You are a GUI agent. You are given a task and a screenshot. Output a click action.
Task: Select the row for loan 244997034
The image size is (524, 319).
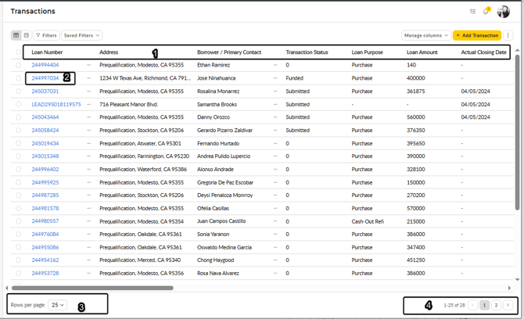[19, 78]
